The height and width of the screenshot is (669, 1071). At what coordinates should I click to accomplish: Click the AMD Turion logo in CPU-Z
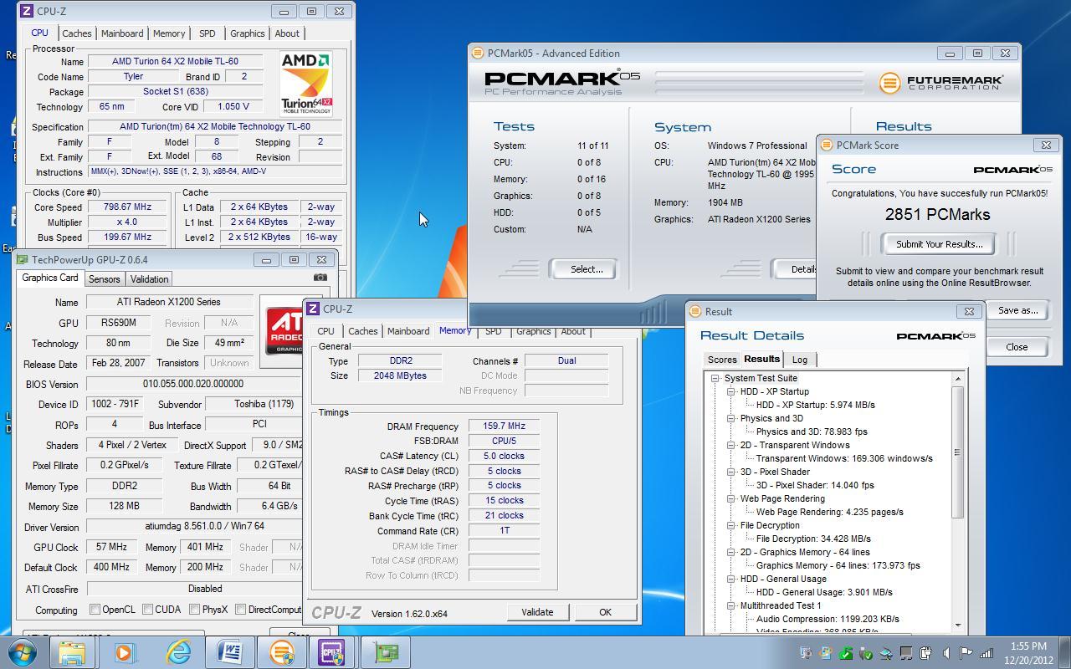click(x=306, y=84)
